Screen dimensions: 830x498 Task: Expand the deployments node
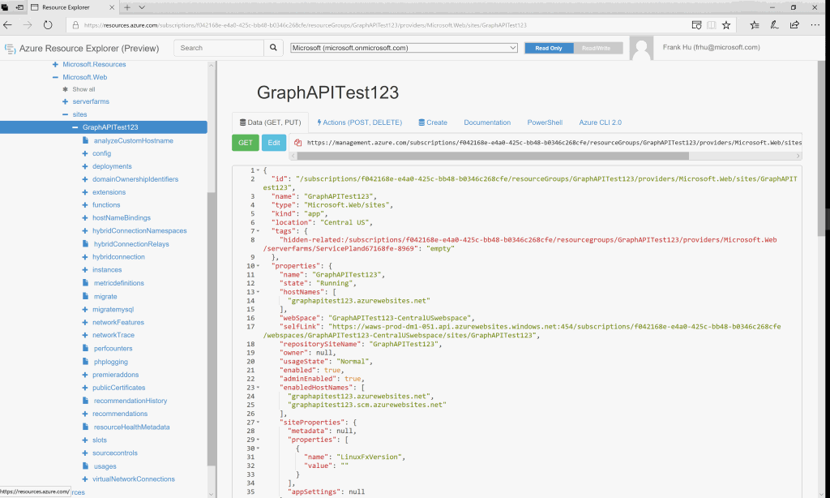[84, 165]
